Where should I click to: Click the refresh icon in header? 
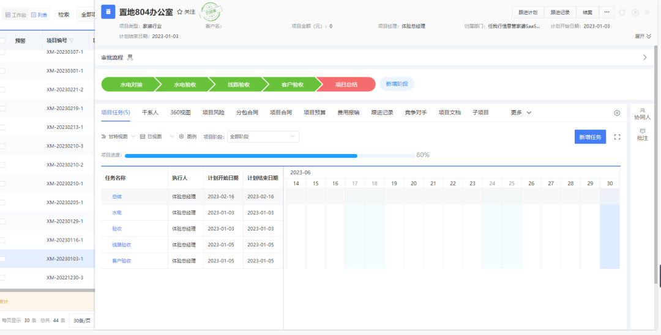pyautogui.click(x=622, y=12)
